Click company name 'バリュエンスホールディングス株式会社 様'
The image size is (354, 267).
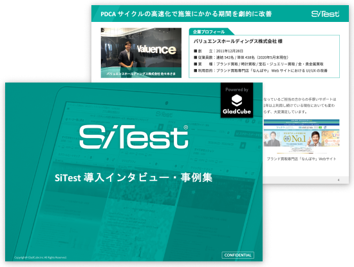tap(238, 41)
